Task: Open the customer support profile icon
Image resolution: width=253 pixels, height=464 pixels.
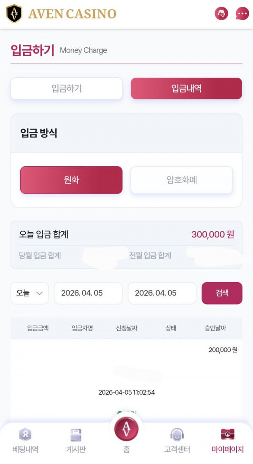Action: click(221, 13)
